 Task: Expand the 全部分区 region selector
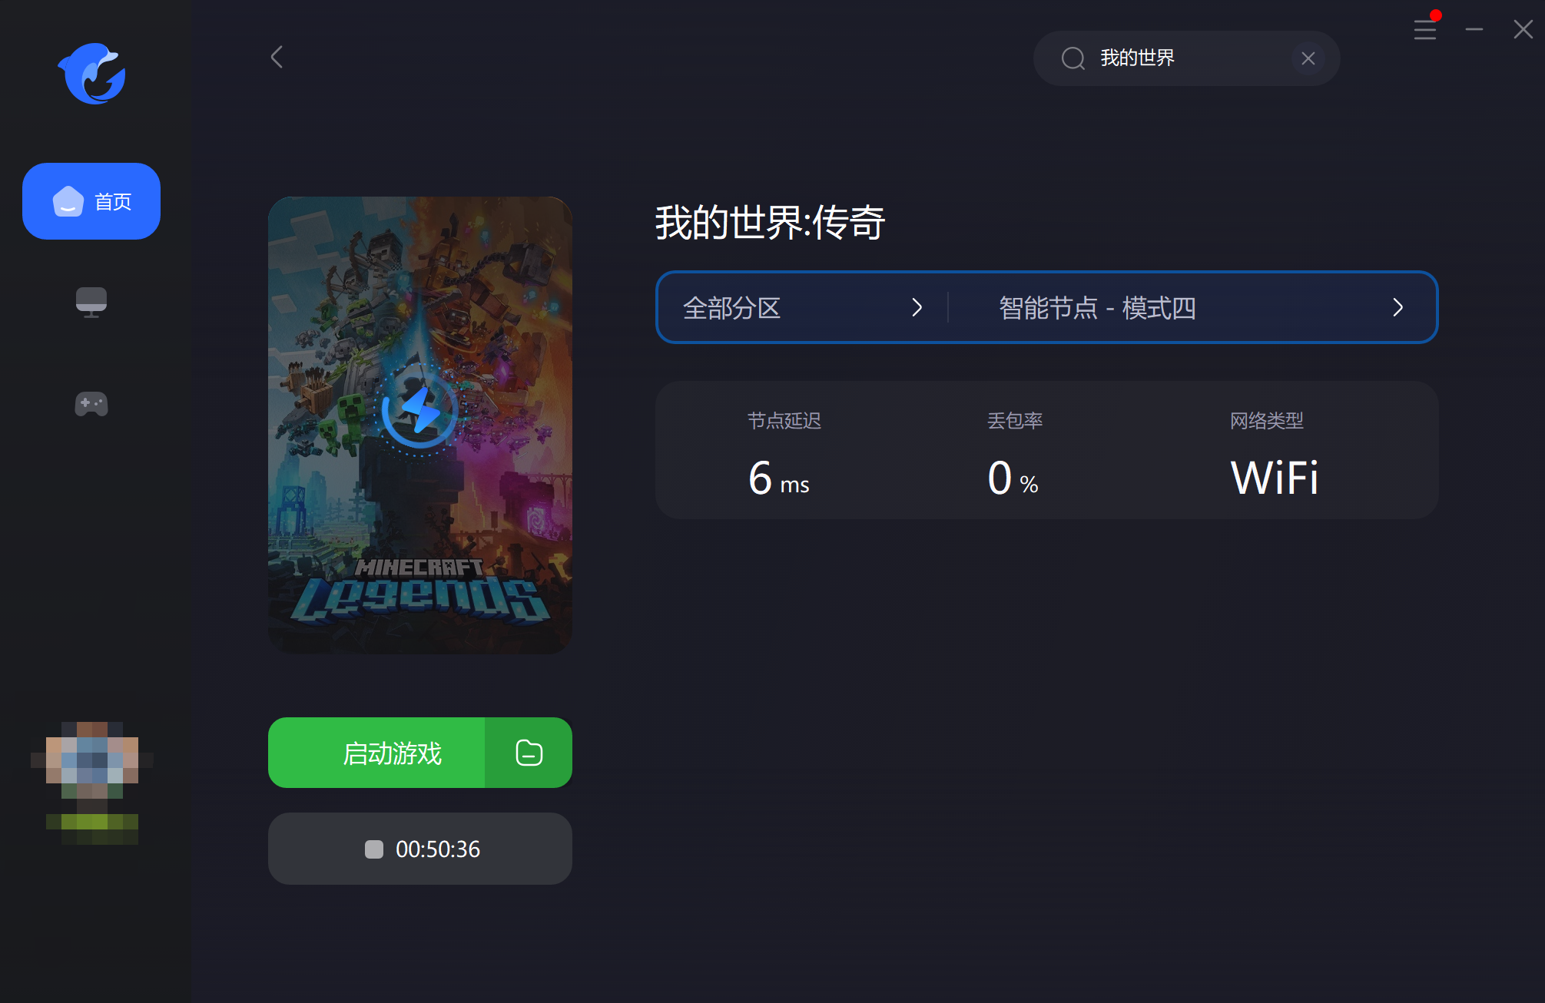pyautogui.click(x=803, y=308)
